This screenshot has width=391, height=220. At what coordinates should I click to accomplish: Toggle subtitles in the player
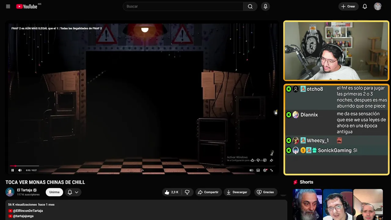[258, 170]
